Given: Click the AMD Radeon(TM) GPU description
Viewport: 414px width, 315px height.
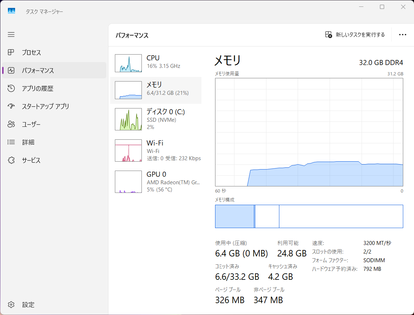Looking at the screenshot, I should (173, 182).
